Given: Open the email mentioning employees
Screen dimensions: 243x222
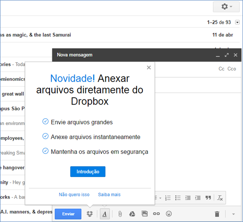Looking at the screenshot, I should [12, 138].
